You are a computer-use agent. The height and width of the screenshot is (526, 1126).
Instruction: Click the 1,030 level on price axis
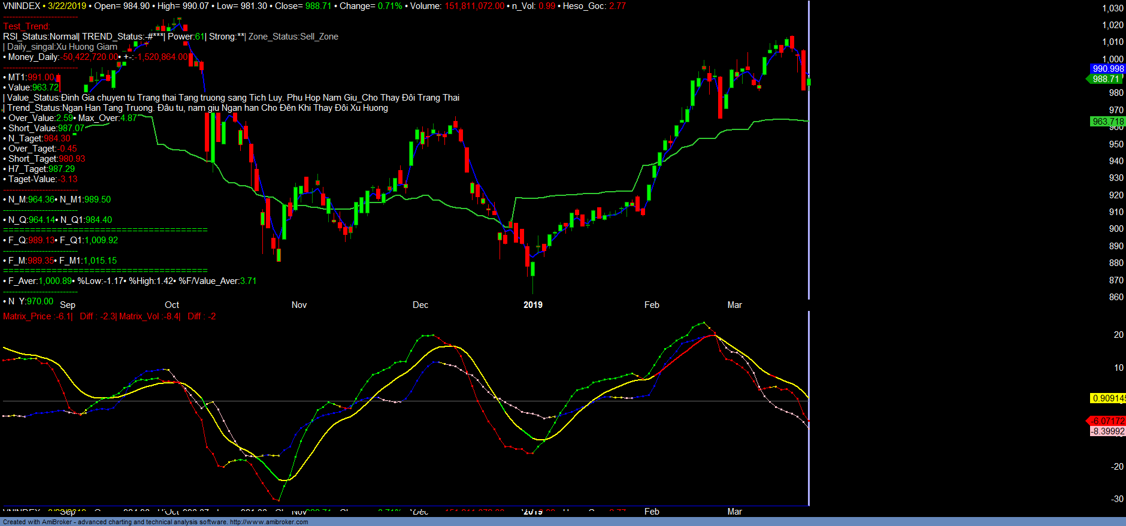coord(1113,8)
